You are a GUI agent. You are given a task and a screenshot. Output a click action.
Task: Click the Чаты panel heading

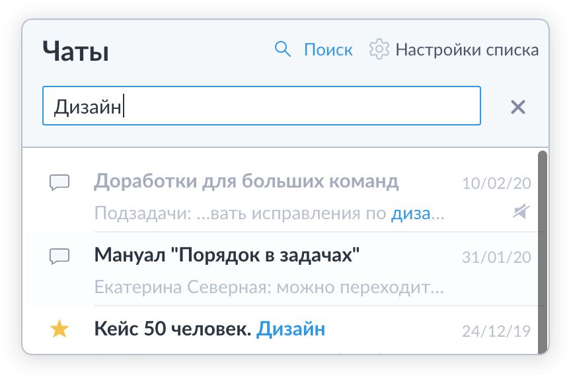[75, 51]
